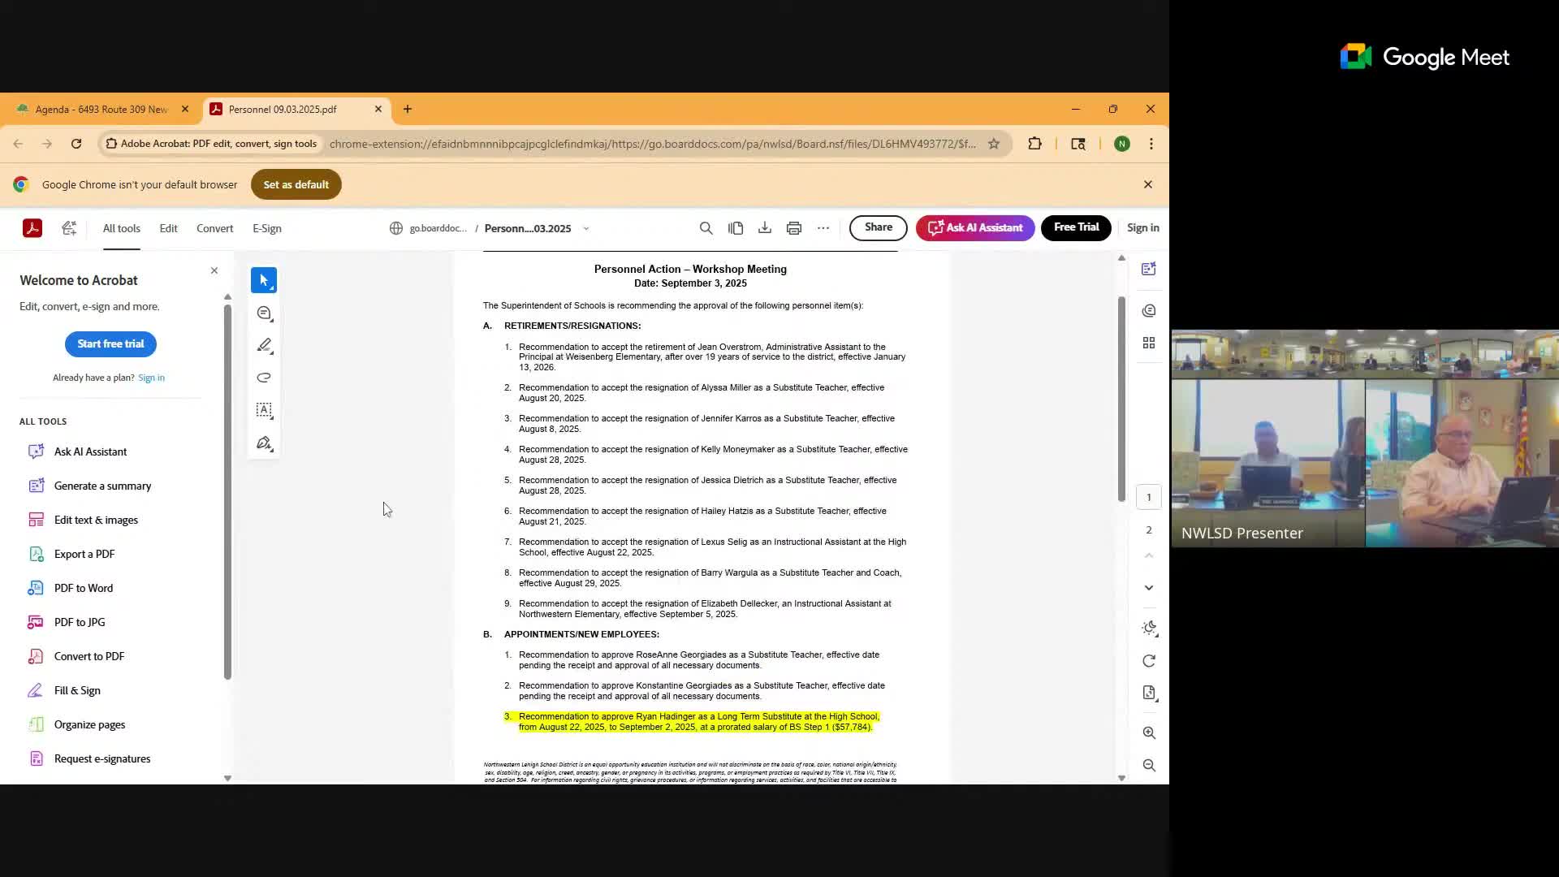
Task: Click Set as default button
Action: [x=296, y=184]
